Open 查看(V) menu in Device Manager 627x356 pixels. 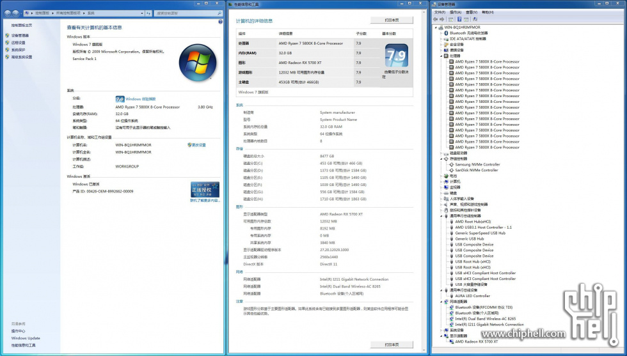tap(472, 12)
